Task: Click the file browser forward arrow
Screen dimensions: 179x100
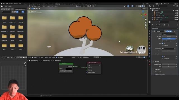Action: (4, 9)
